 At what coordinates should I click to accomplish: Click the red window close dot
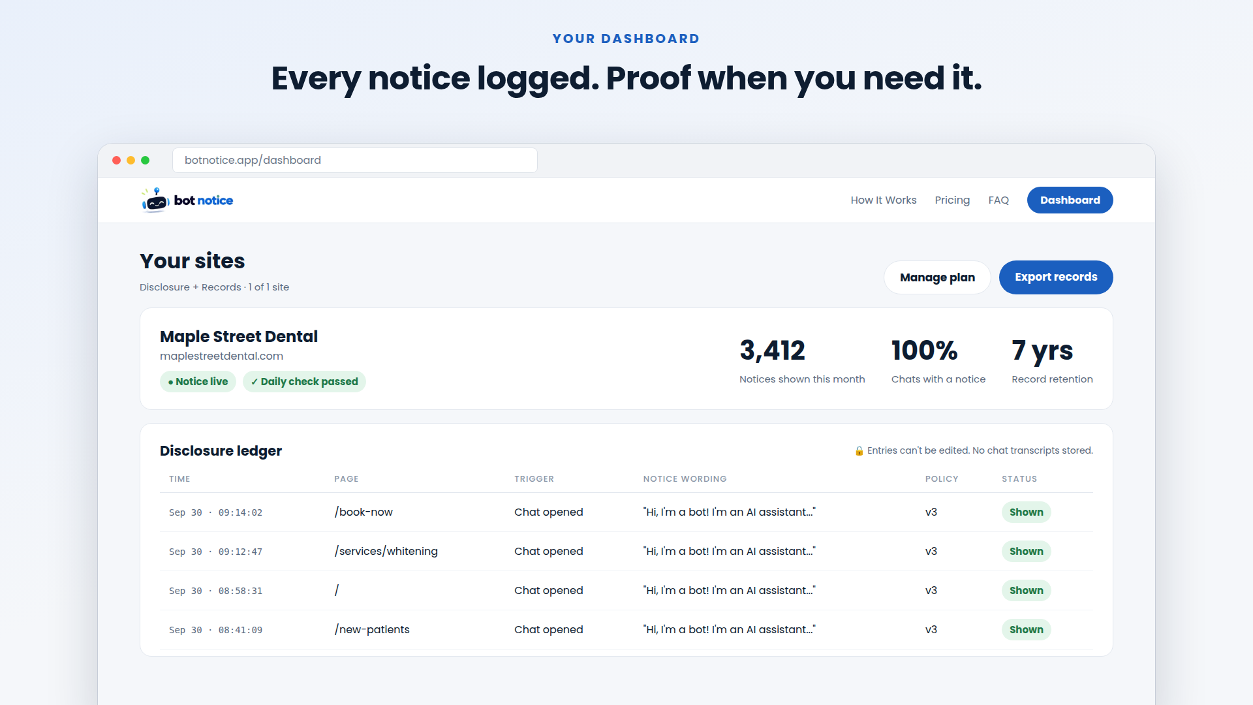click(x=116, y=161)
